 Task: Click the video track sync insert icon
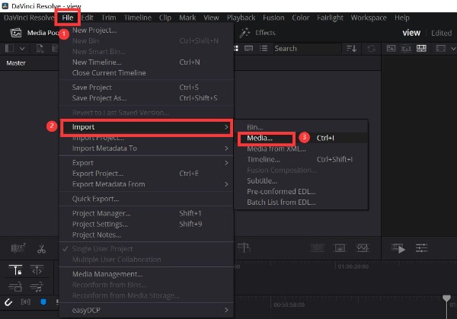tap(15, 287)
